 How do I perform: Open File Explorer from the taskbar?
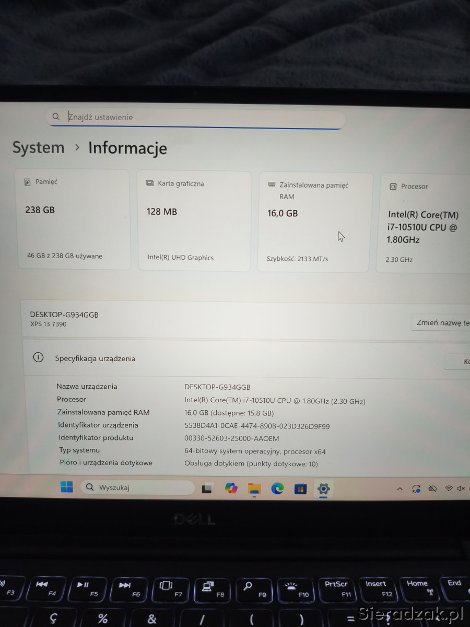(x=254, y=489)
